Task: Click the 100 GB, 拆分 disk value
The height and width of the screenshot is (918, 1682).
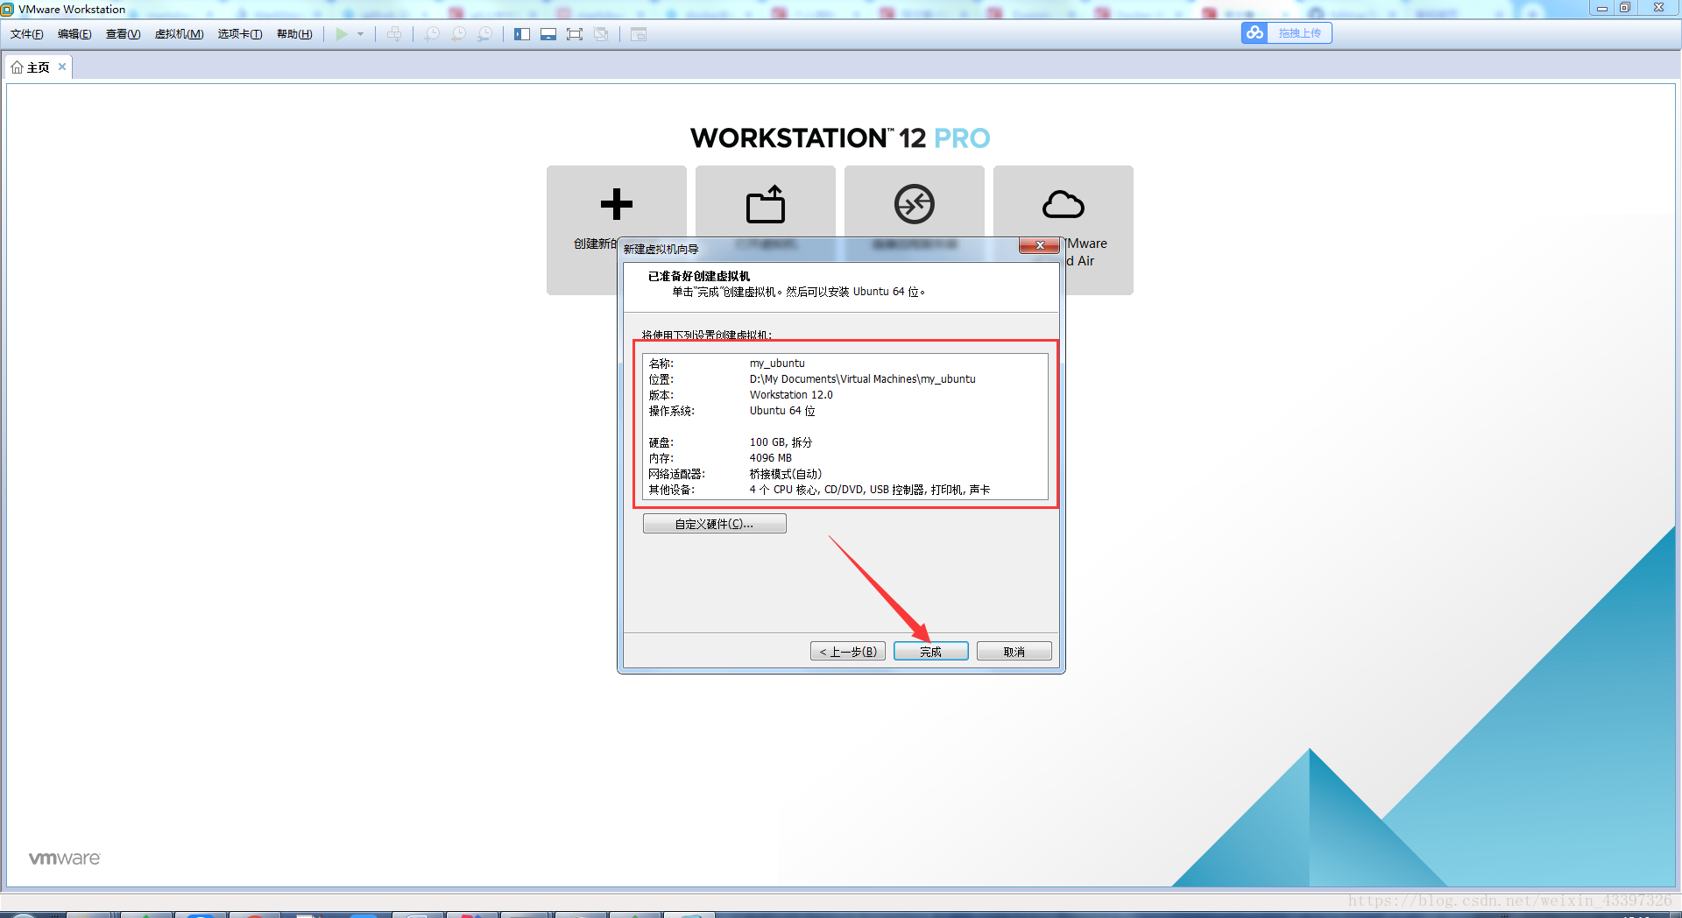Action: 781,442
